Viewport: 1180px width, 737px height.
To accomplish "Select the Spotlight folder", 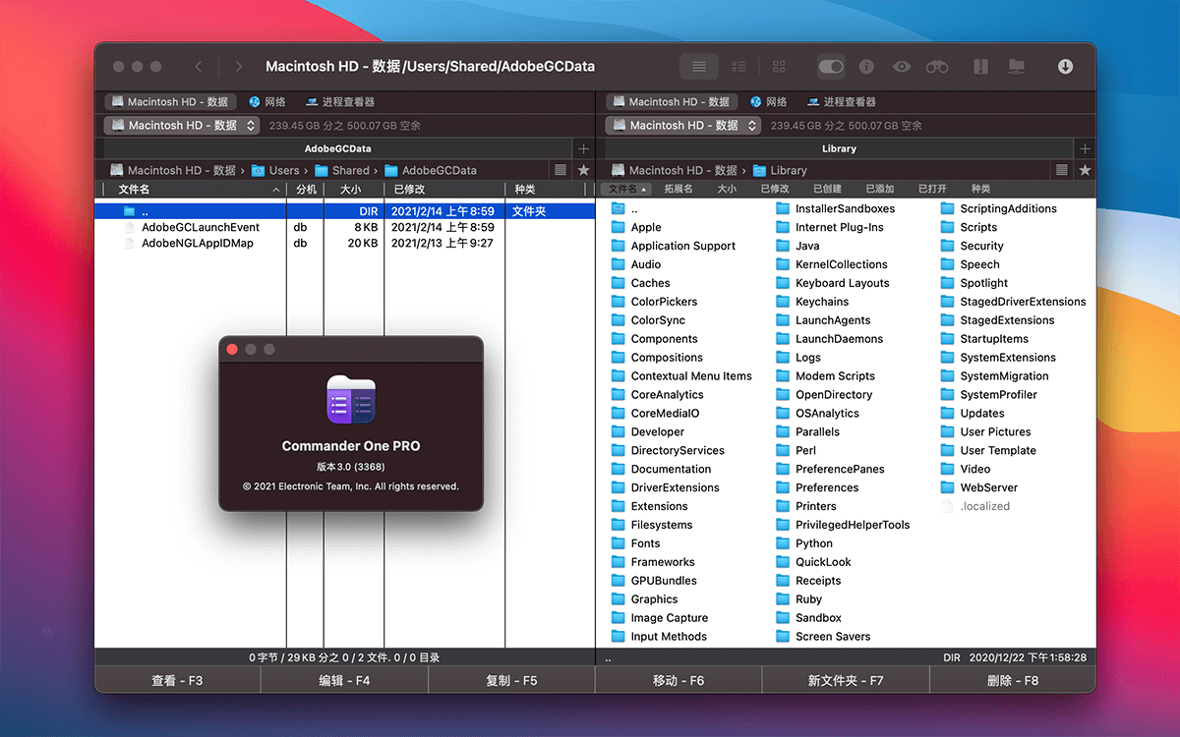I will click(x=983, y=283).
